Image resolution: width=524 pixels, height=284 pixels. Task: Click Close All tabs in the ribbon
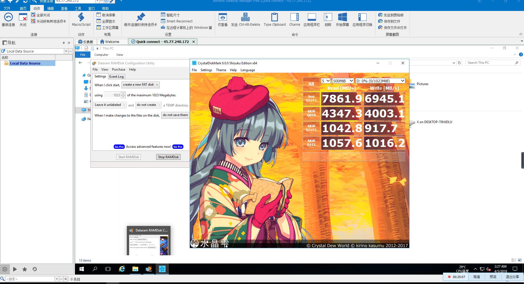pyautogui.click(x=41, y=15)
